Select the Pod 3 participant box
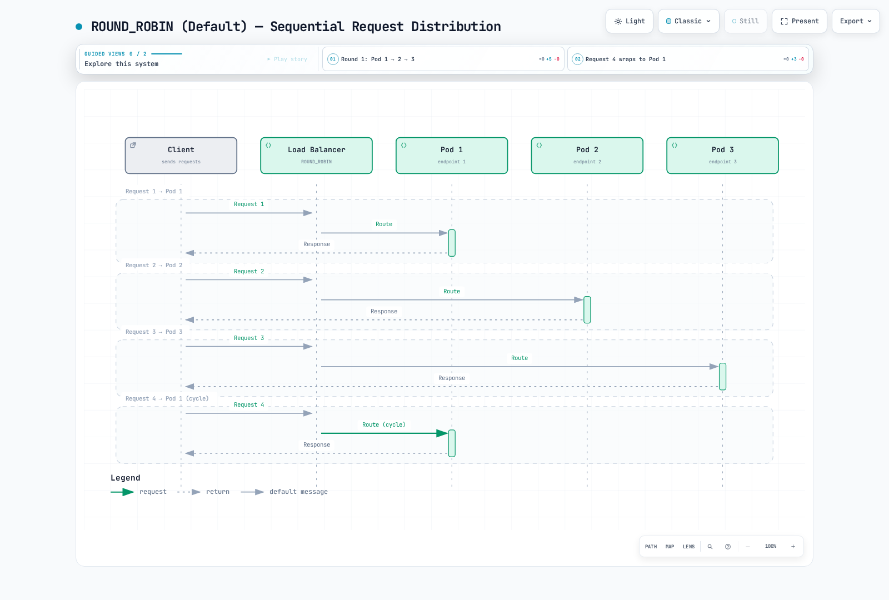The width and height of the screenshot is (889, 600). coord(723,156)
